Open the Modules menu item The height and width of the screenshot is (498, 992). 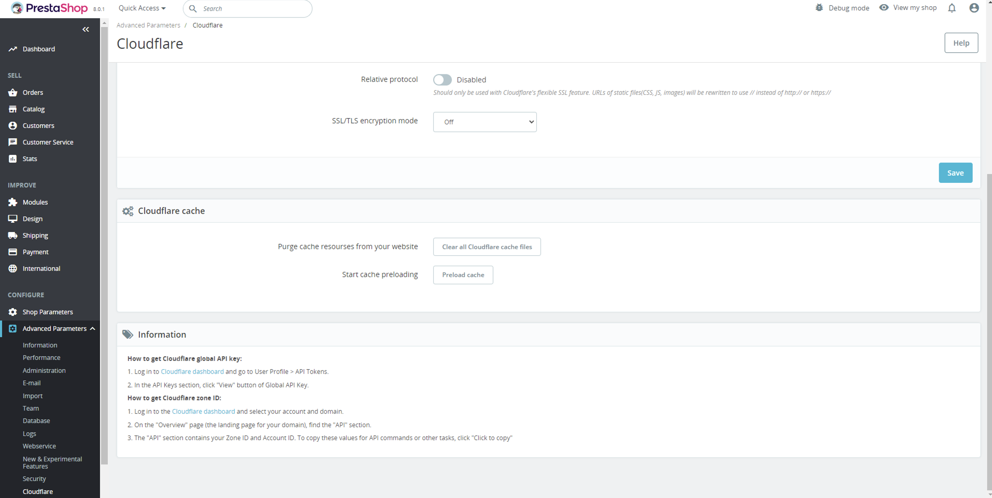(35, 202)
